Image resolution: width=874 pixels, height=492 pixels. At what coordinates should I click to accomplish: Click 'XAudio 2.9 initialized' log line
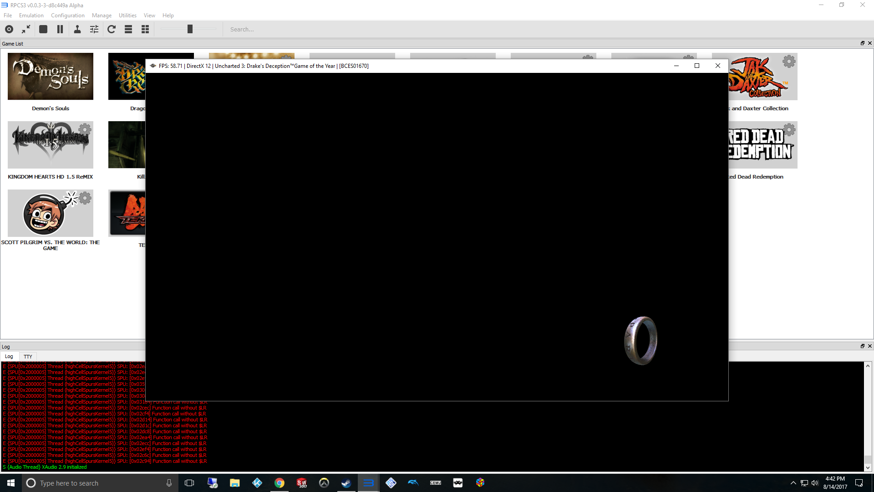pyautogui.click(x=64, y=467)
